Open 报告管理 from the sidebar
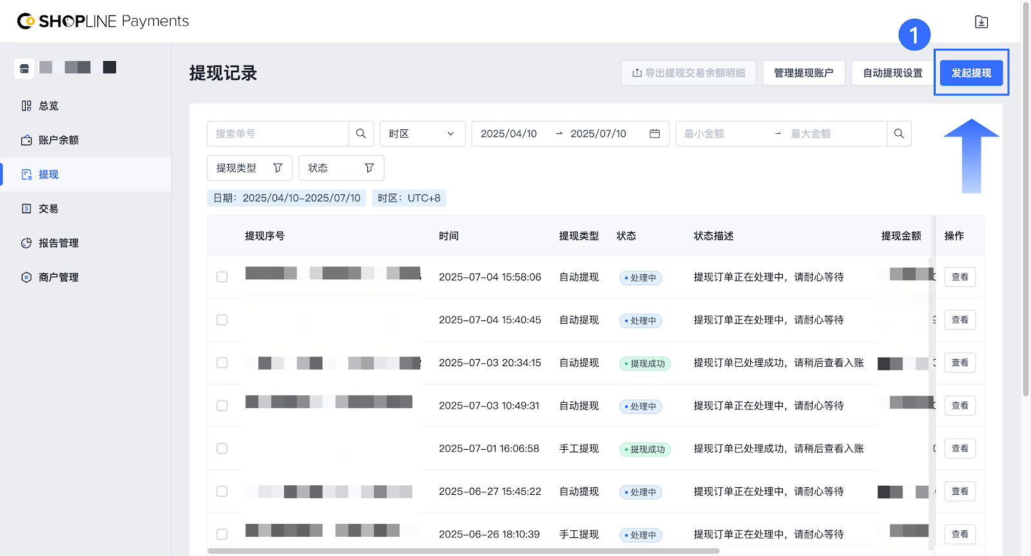This screenshot has width=1031, height=556. pyautogui.click(x=58, y=243)
